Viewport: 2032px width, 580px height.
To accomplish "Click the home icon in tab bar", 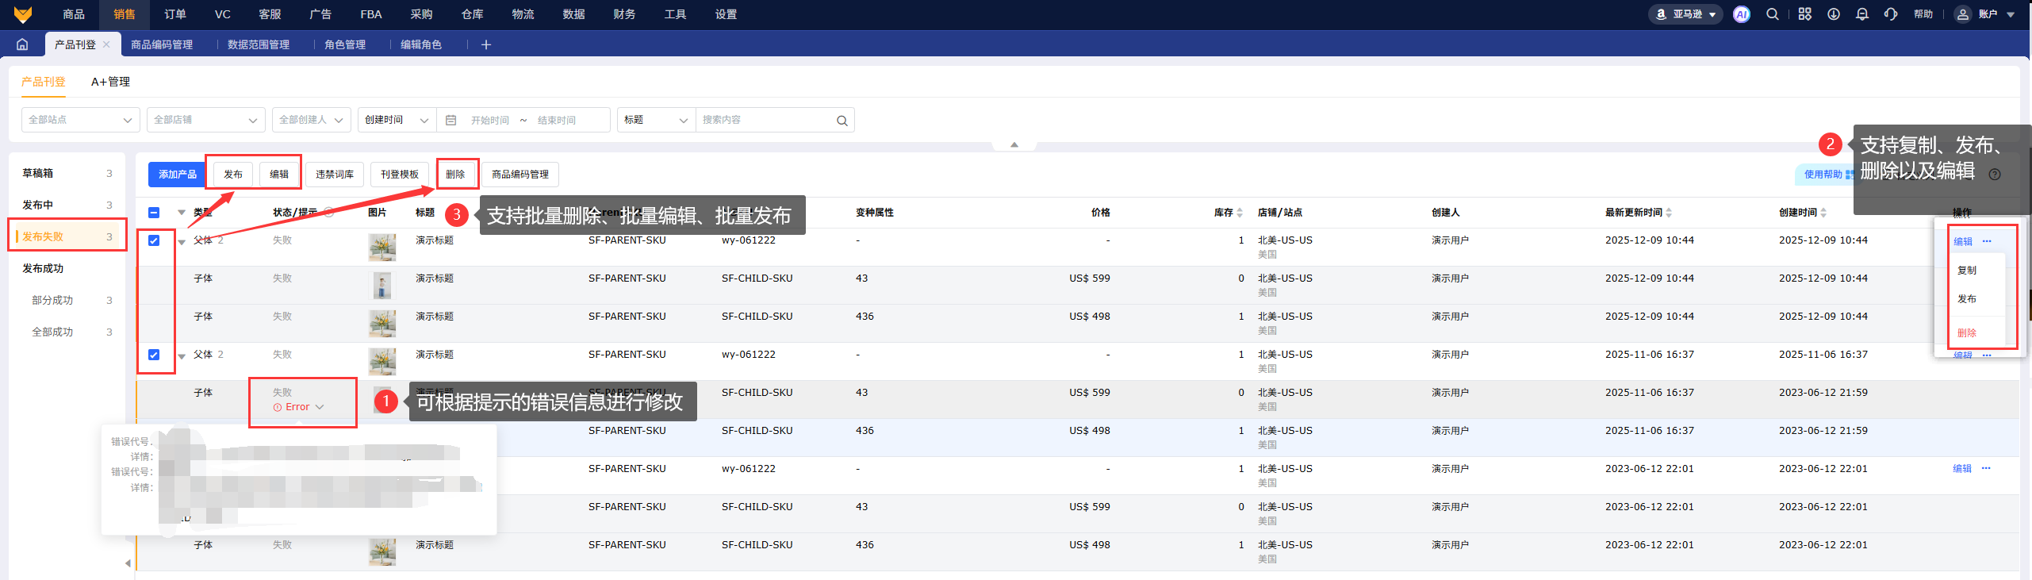I will (22, 44).
